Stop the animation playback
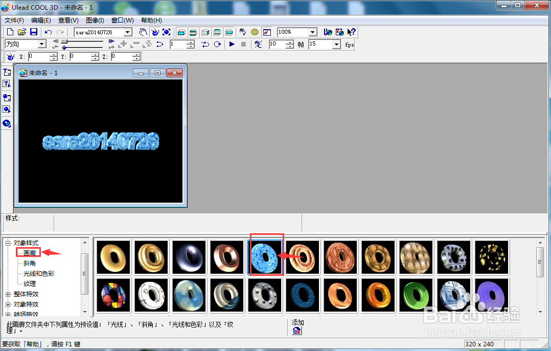 tap(243, 44)
